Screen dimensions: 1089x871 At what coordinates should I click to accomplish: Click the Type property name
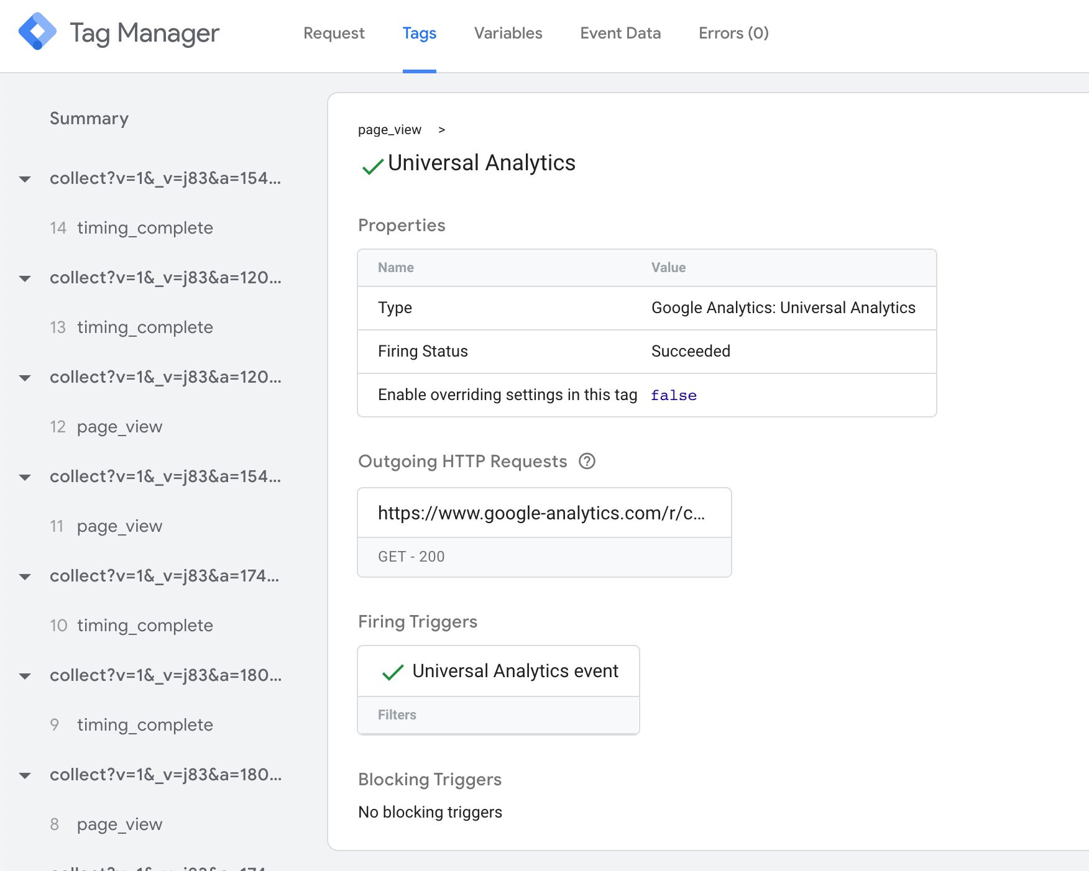395,308
